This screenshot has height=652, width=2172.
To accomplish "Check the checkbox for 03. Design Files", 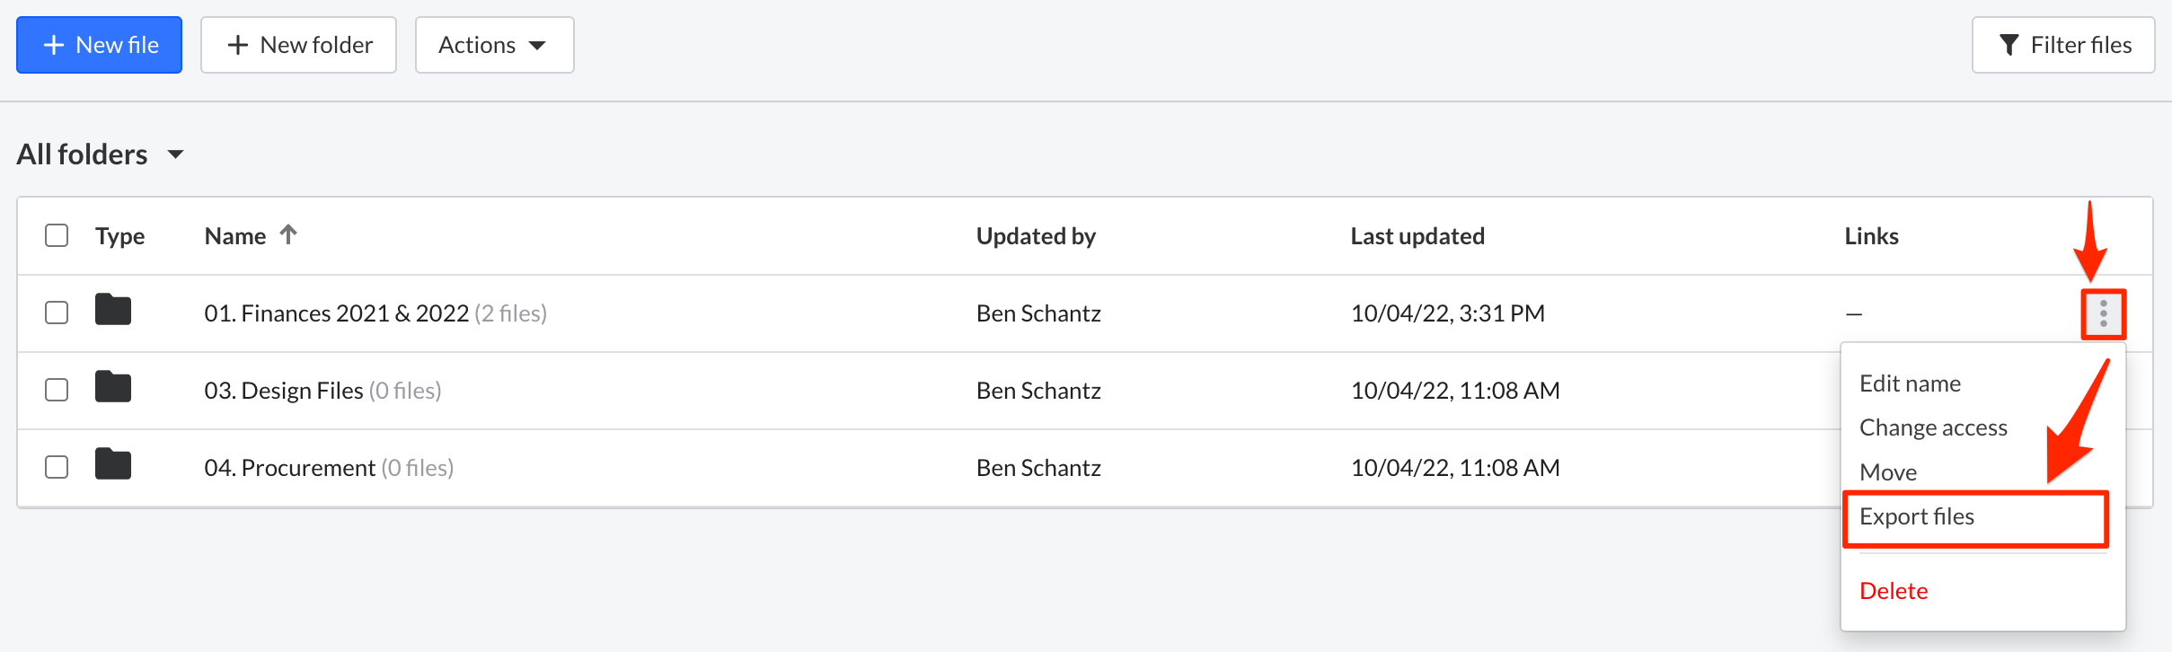I will 56,390.
